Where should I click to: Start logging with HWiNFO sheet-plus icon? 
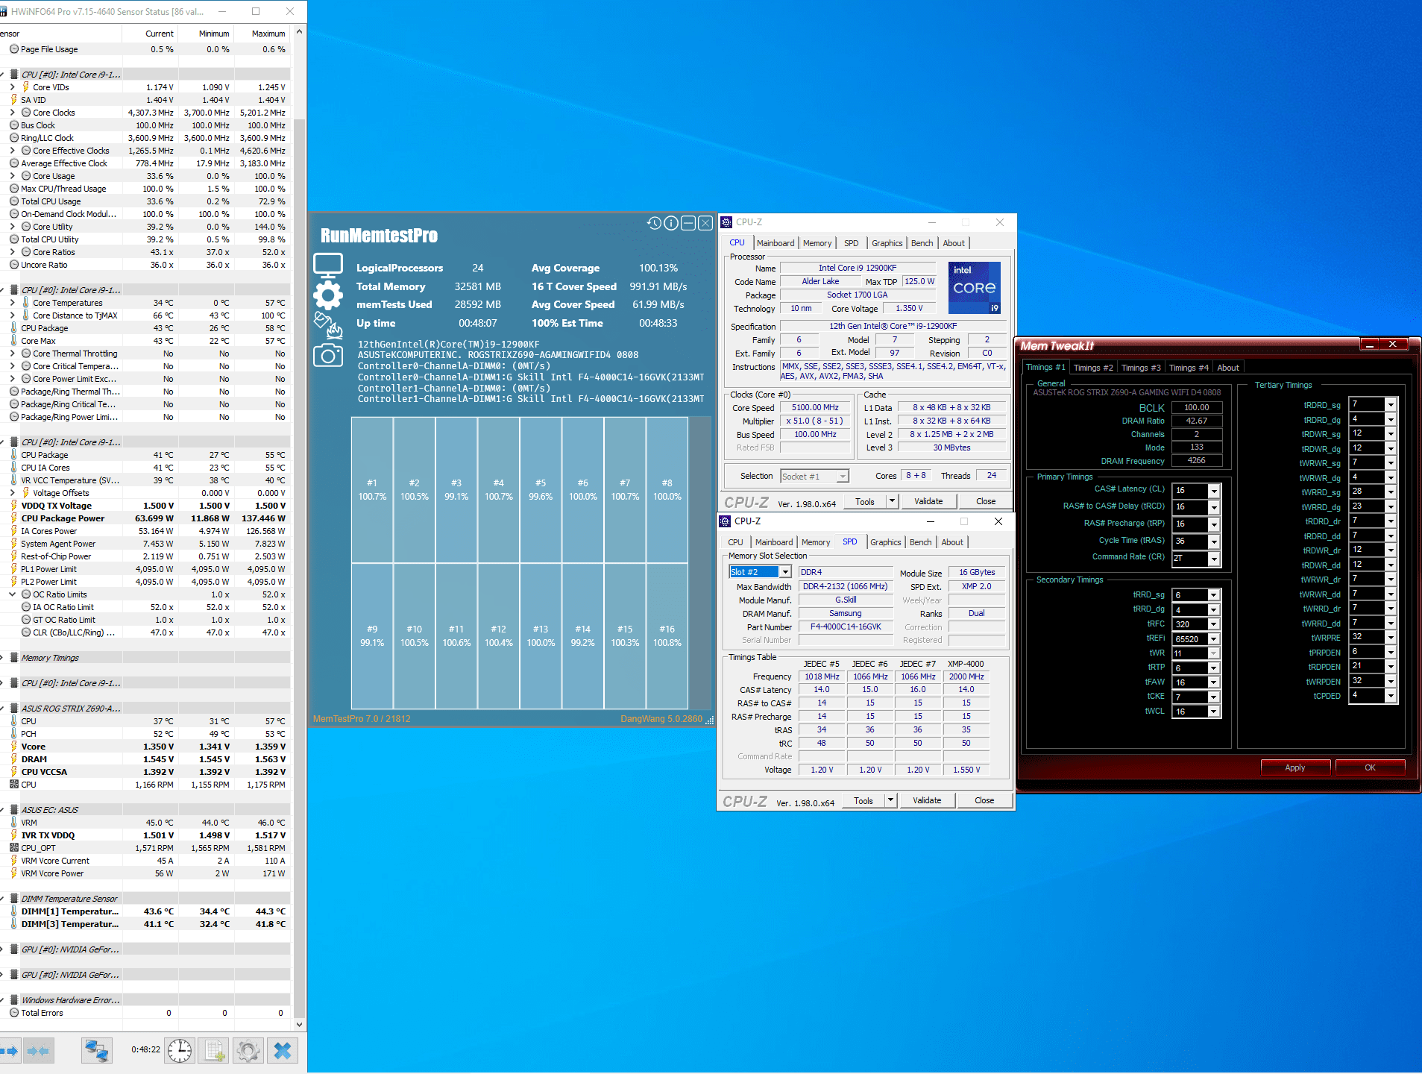pyautogui.click(x=214, y=1051)
